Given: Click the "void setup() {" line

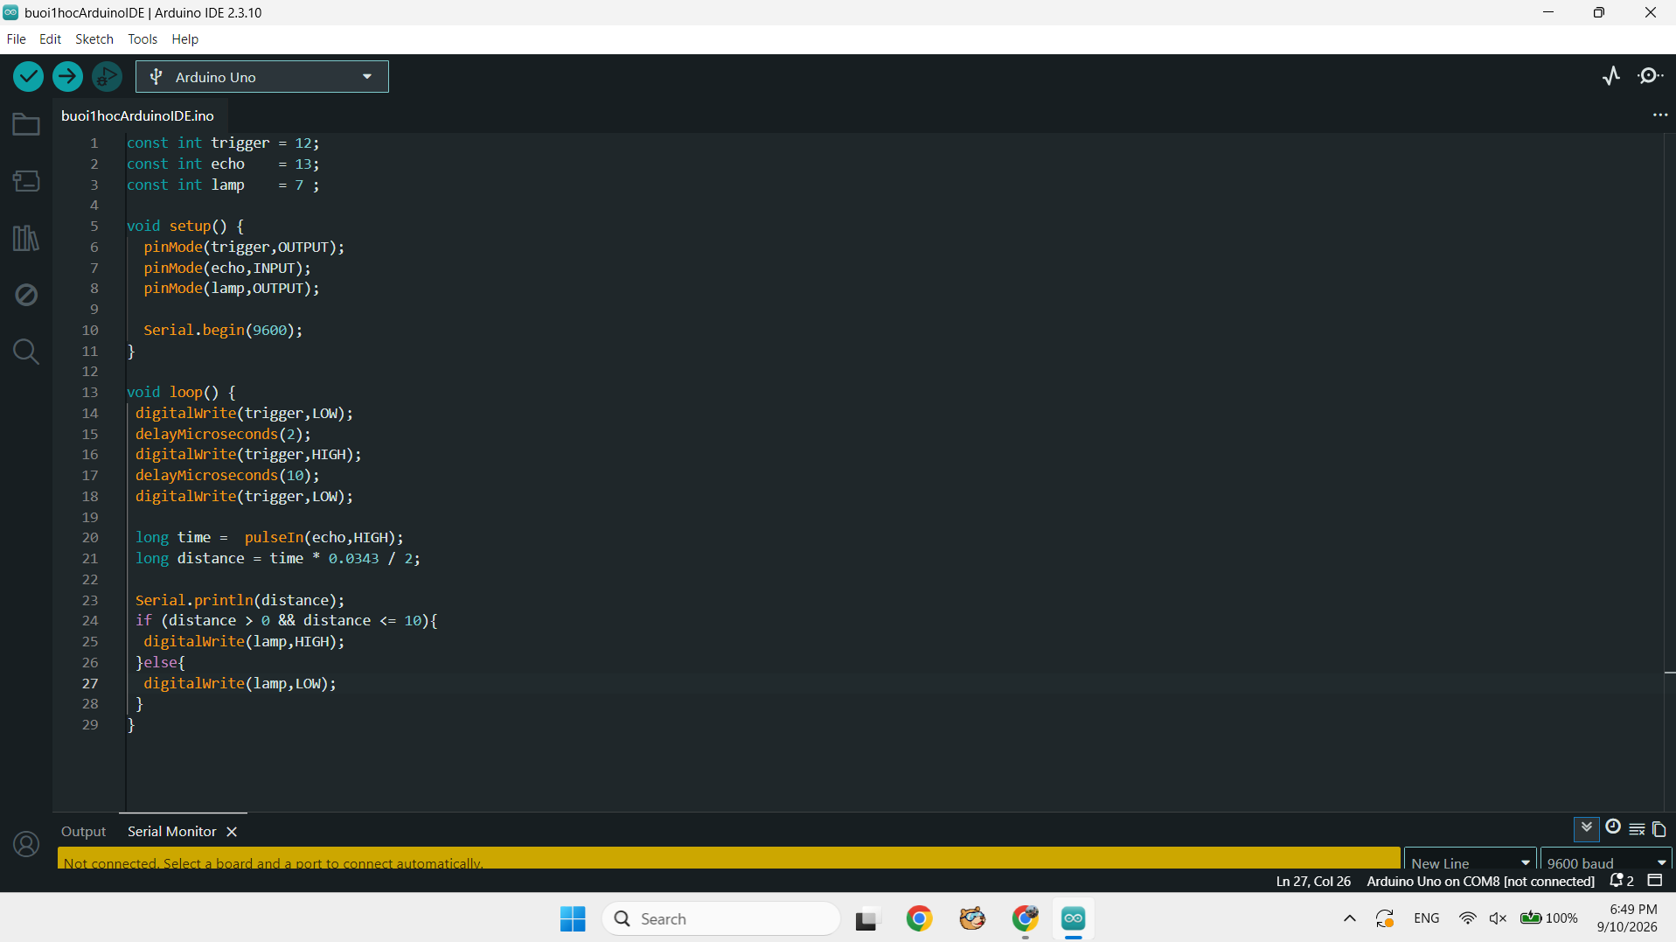Looking at the screenshot, I should point(185,227).
